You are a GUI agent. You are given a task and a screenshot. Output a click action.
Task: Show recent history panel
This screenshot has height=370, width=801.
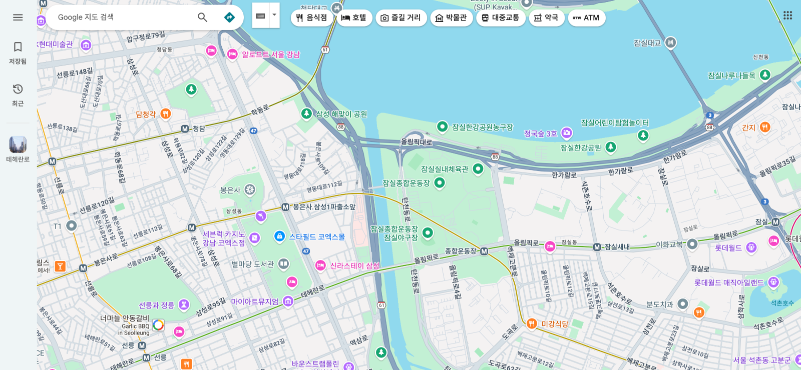18,95
